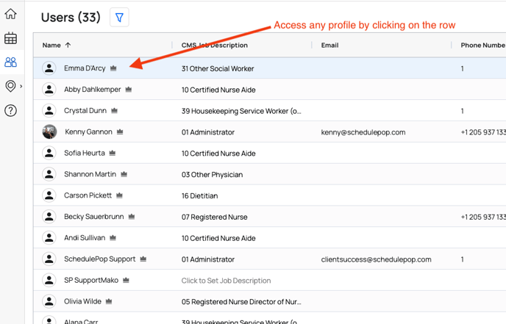Click "05 Registered Nurse Director of Nur..." cell
The height and width of the screenshot is (324, 506).
[x=241, y=302]
